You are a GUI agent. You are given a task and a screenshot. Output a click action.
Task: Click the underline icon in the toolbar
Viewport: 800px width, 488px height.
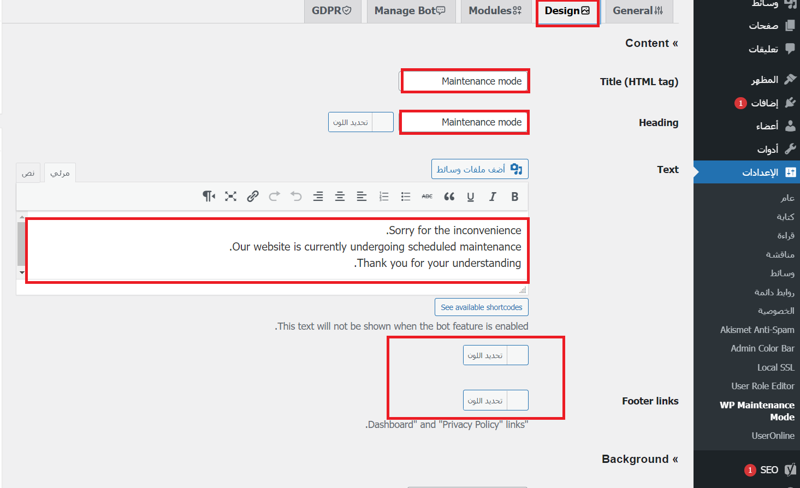tap(471, 197)
